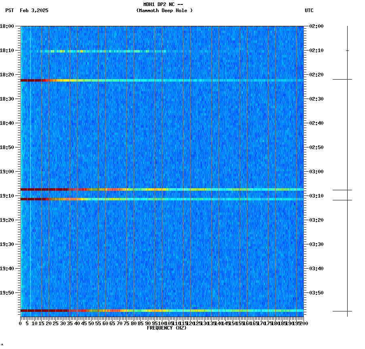The width and height of the screenshot is (365, 349).
Task: Select the 02:00 UTC time label
Action: (316, 27)
